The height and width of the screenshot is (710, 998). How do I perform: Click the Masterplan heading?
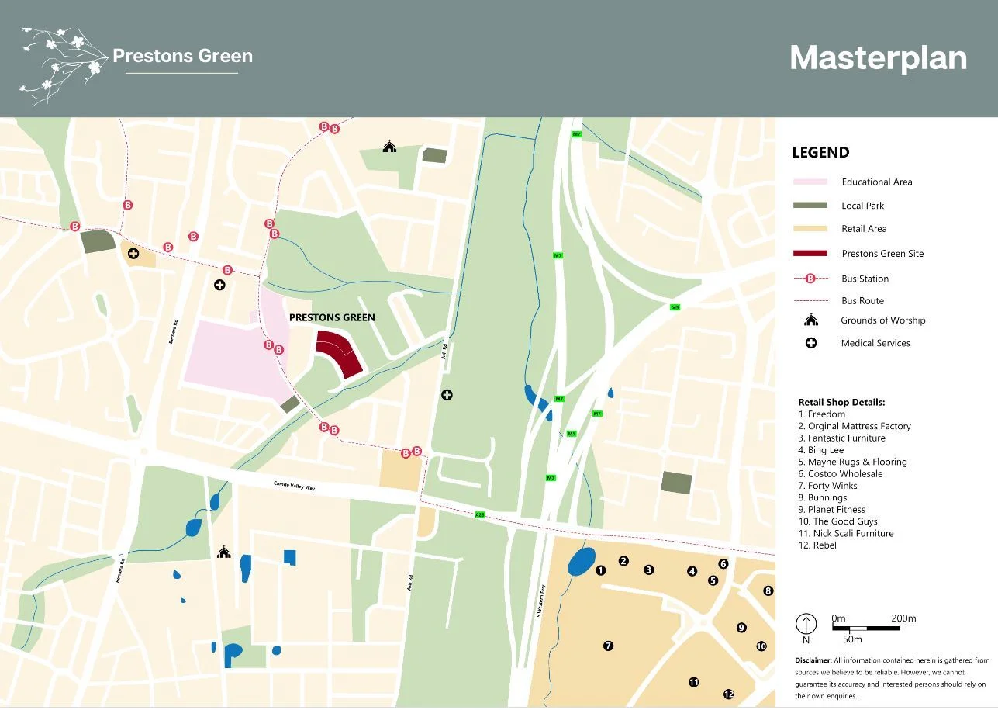[x=878, y=58]
